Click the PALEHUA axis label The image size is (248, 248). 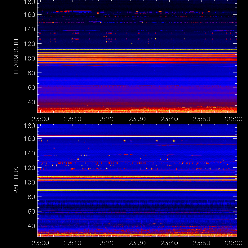coord(16,180)
